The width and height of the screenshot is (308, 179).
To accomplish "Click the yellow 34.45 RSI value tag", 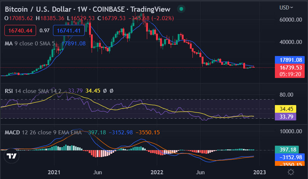I will click(286, 109).
